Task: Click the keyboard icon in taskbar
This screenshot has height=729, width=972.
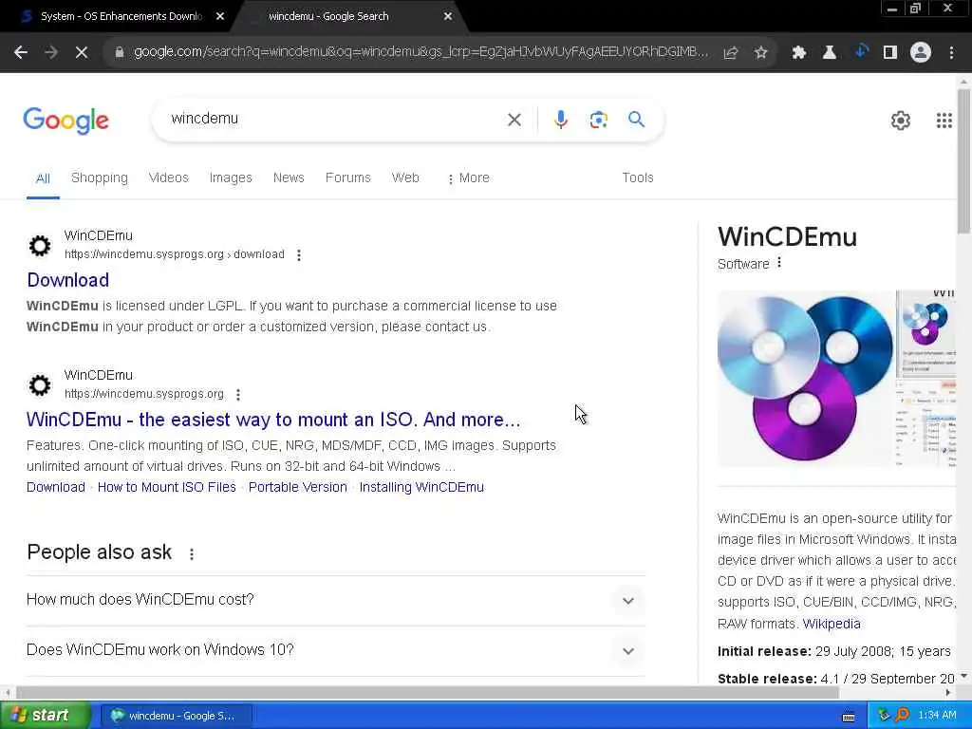Action: click(x=849, y=717)
